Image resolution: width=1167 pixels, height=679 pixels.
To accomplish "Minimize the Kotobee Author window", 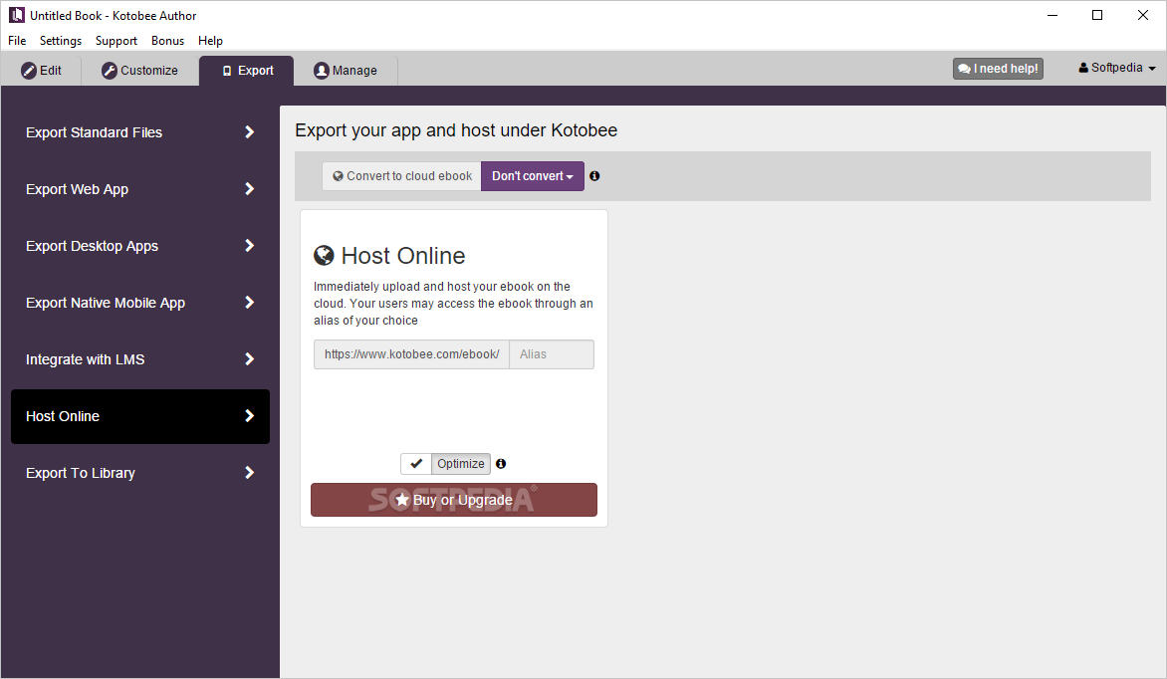I will (1052, 15).
